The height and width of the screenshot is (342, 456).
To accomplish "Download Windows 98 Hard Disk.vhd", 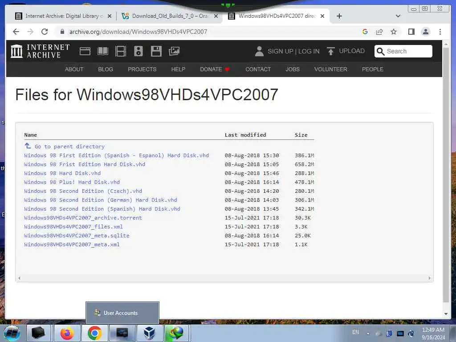I will pyautogui.click(x=62, y=173).
